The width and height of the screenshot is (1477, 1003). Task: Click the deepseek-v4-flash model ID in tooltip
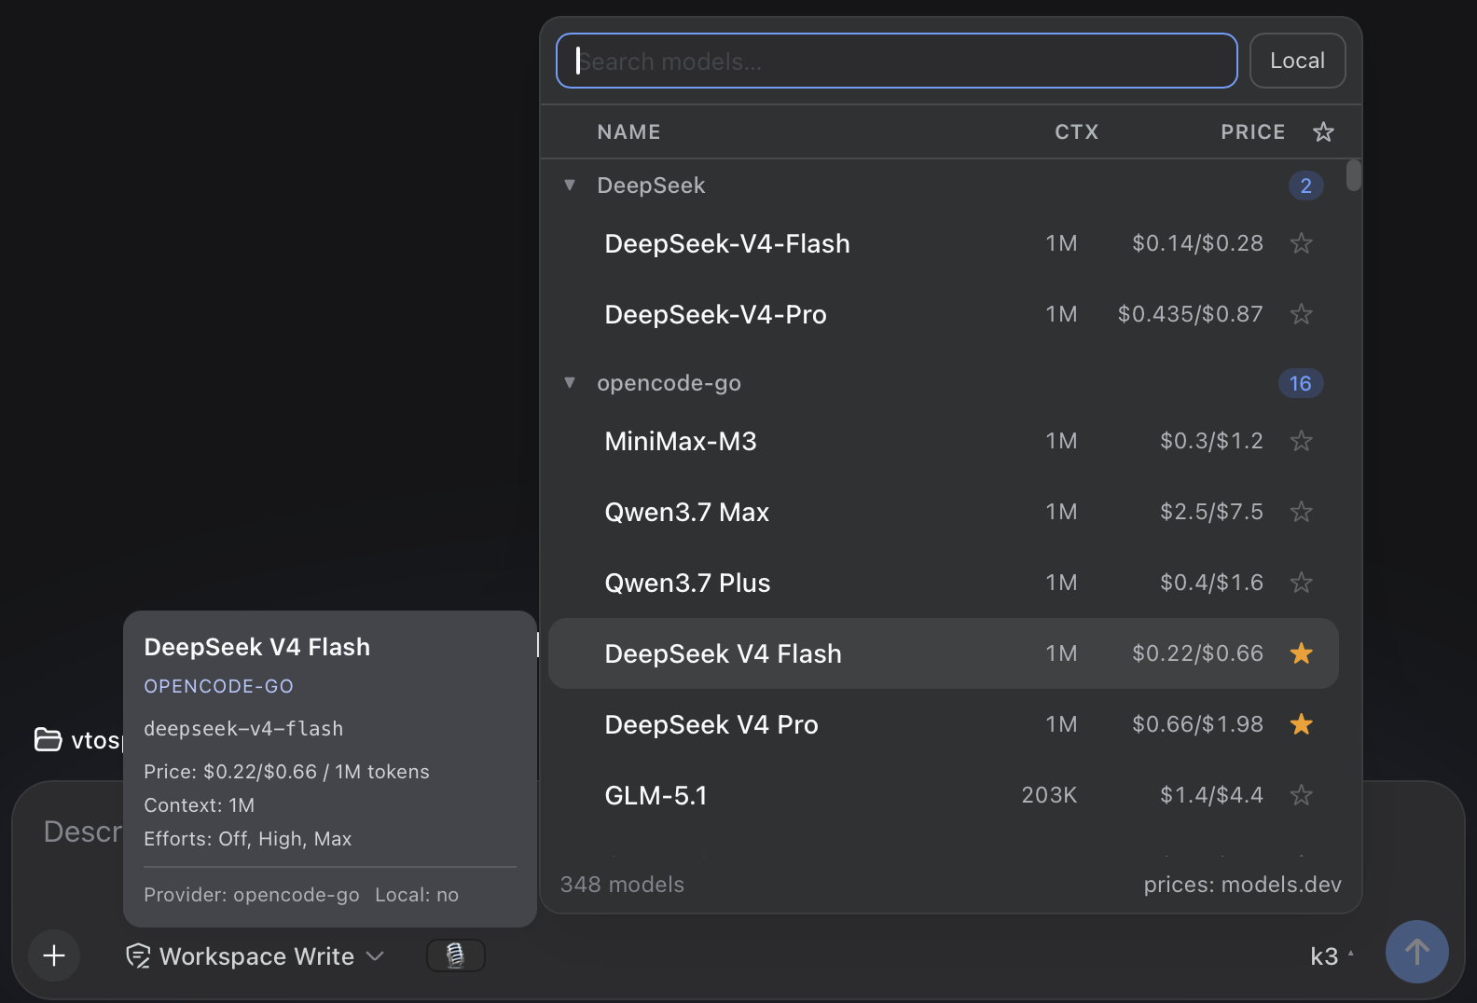[x=243, y=729]
